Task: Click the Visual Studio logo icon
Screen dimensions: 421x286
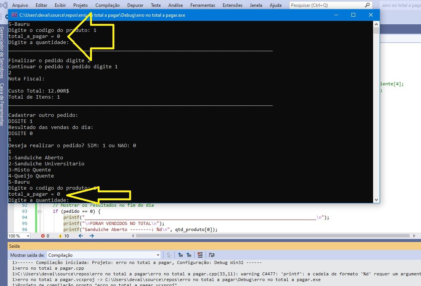Action: 4,5
